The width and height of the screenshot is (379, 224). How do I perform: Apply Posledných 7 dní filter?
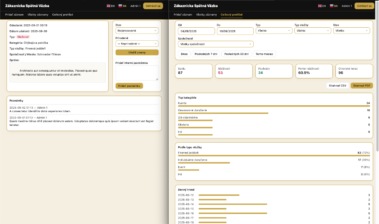206,54
